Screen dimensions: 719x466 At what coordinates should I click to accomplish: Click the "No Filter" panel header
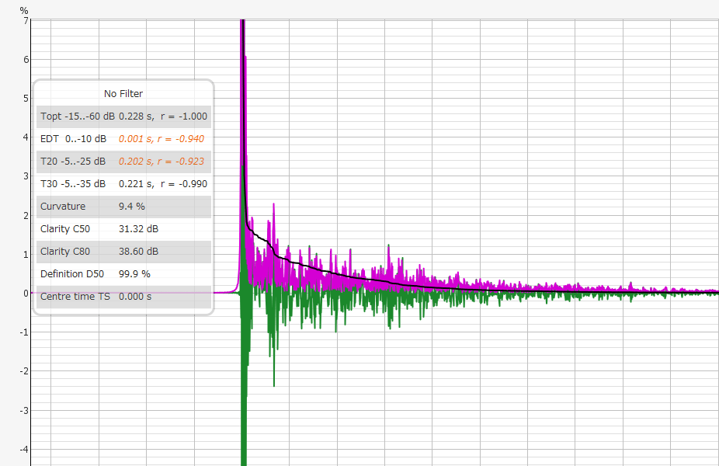point(123,93)
